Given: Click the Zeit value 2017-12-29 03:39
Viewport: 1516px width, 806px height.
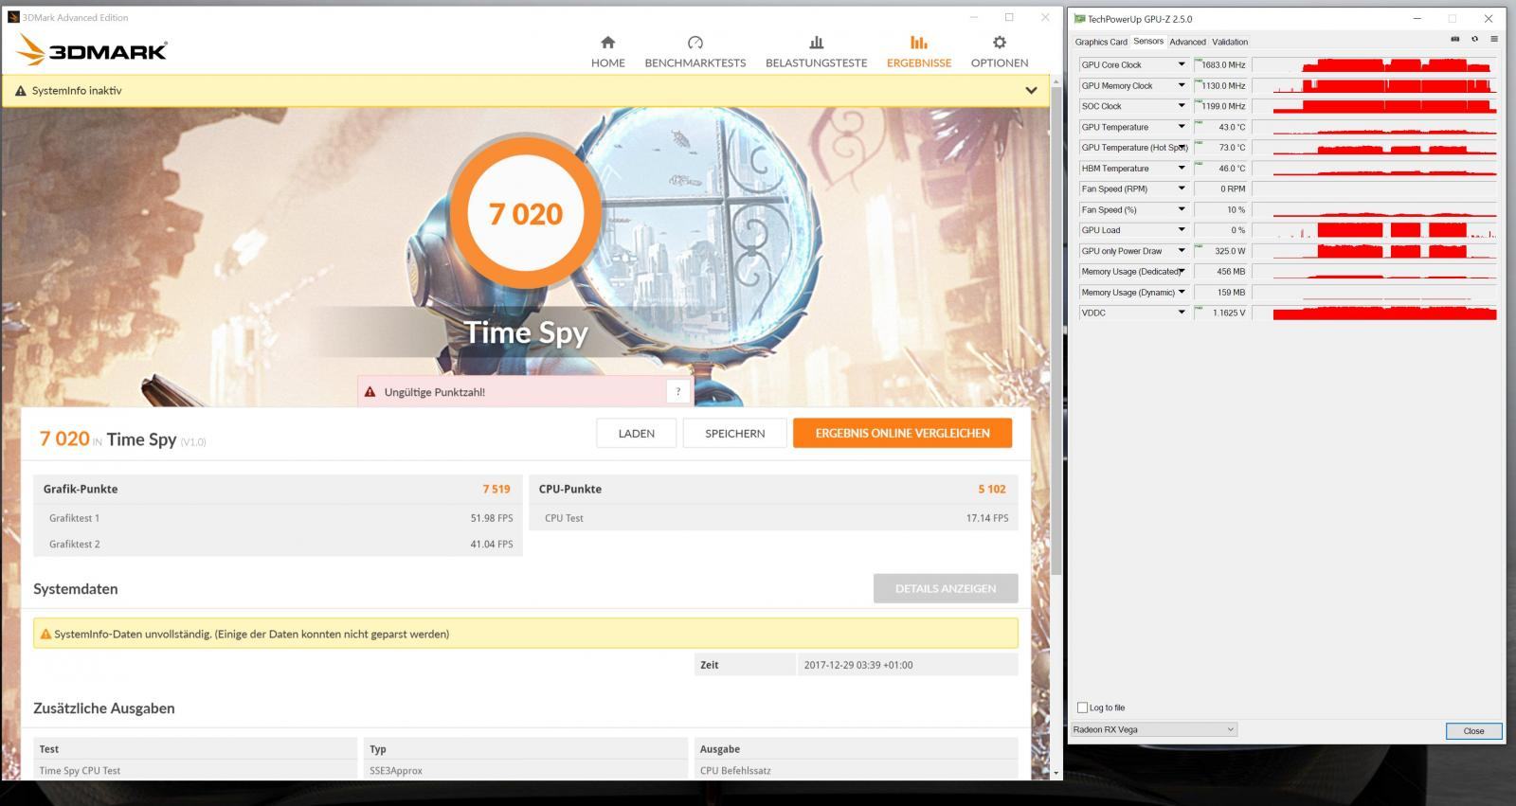Looking at the screenshot, I should coord(858,665).
